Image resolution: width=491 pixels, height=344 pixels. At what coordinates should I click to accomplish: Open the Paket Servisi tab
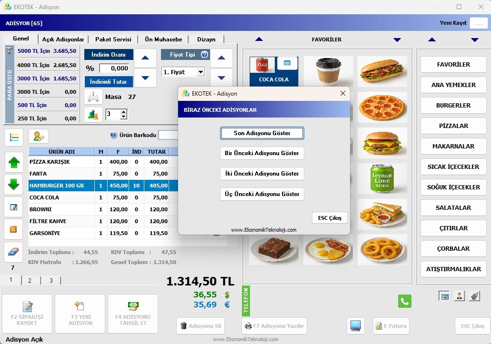coord(113,39)
